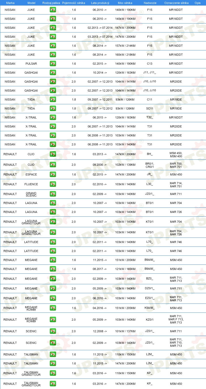Click the '102kW / 139KM' power value

(125, 165)
